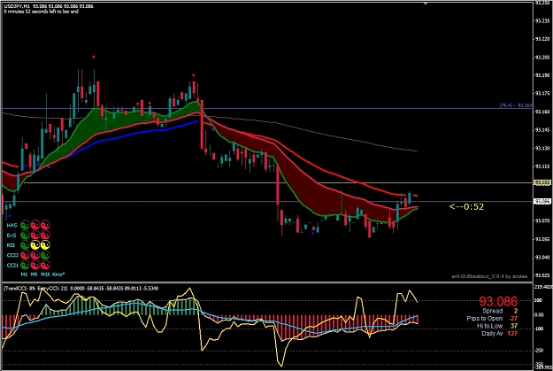The width and height of the screenshot is (553, 371).
Task: Click the Spread label
Action: [x=492, y=311]
